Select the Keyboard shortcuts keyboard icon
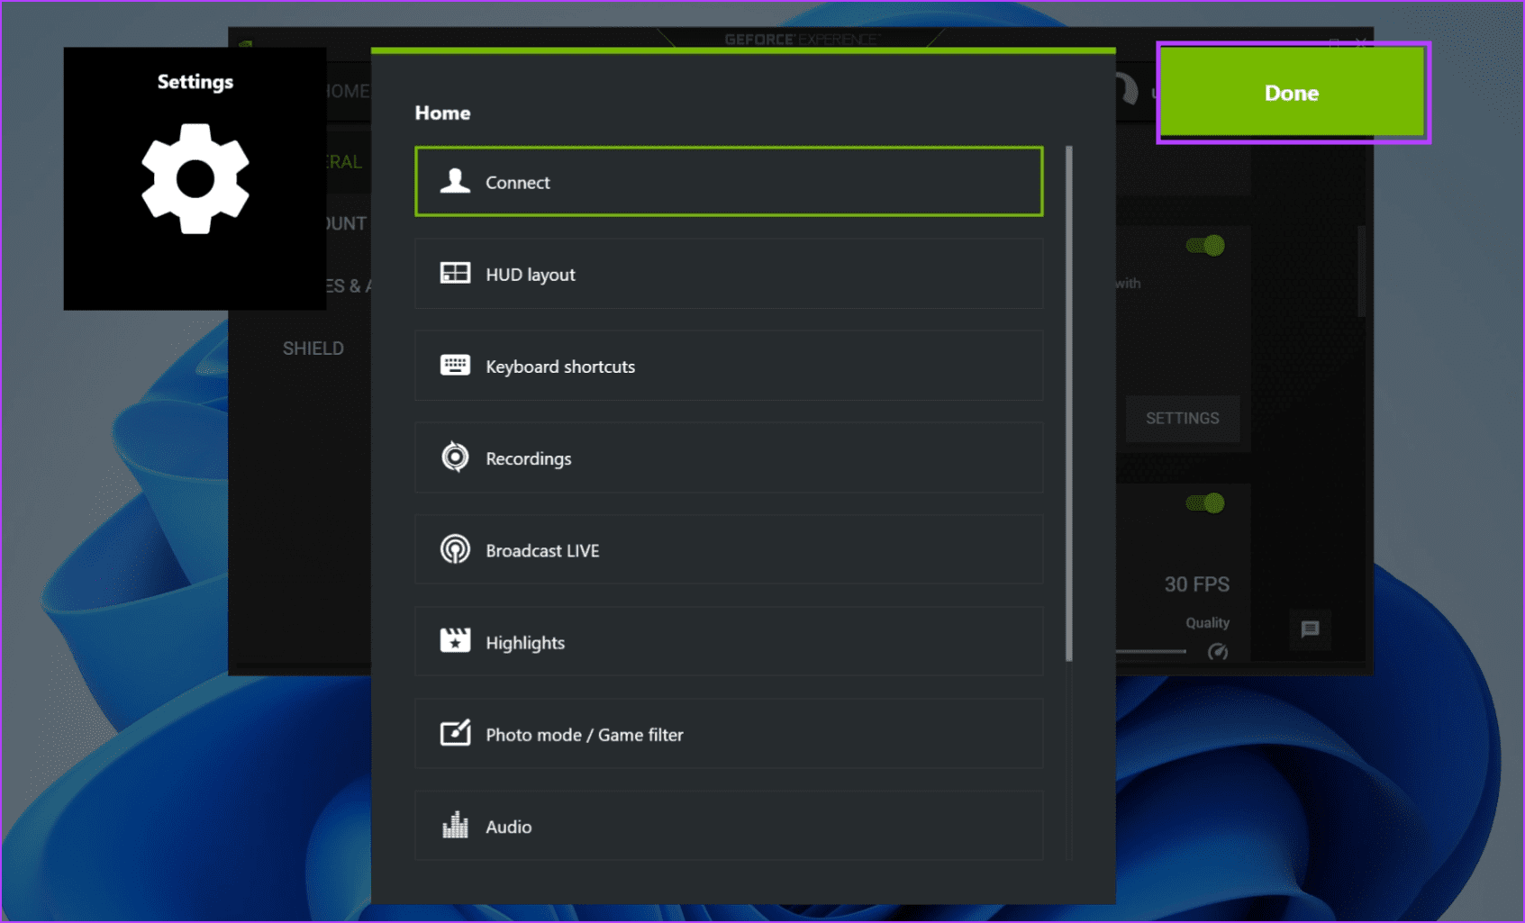1525x923 pixels. tap(455, 366)
